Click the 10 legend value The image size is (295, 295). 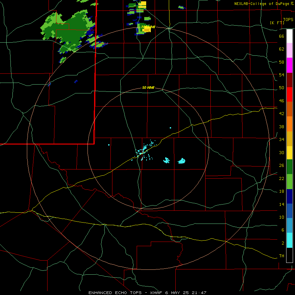tap(282, 217)
